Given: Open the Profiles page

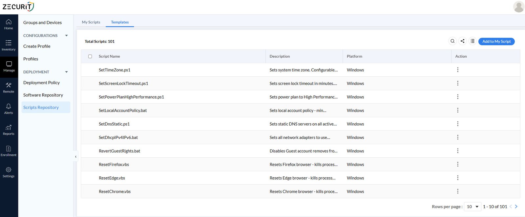Looking at the screenshot, I should tap(31, 59).
